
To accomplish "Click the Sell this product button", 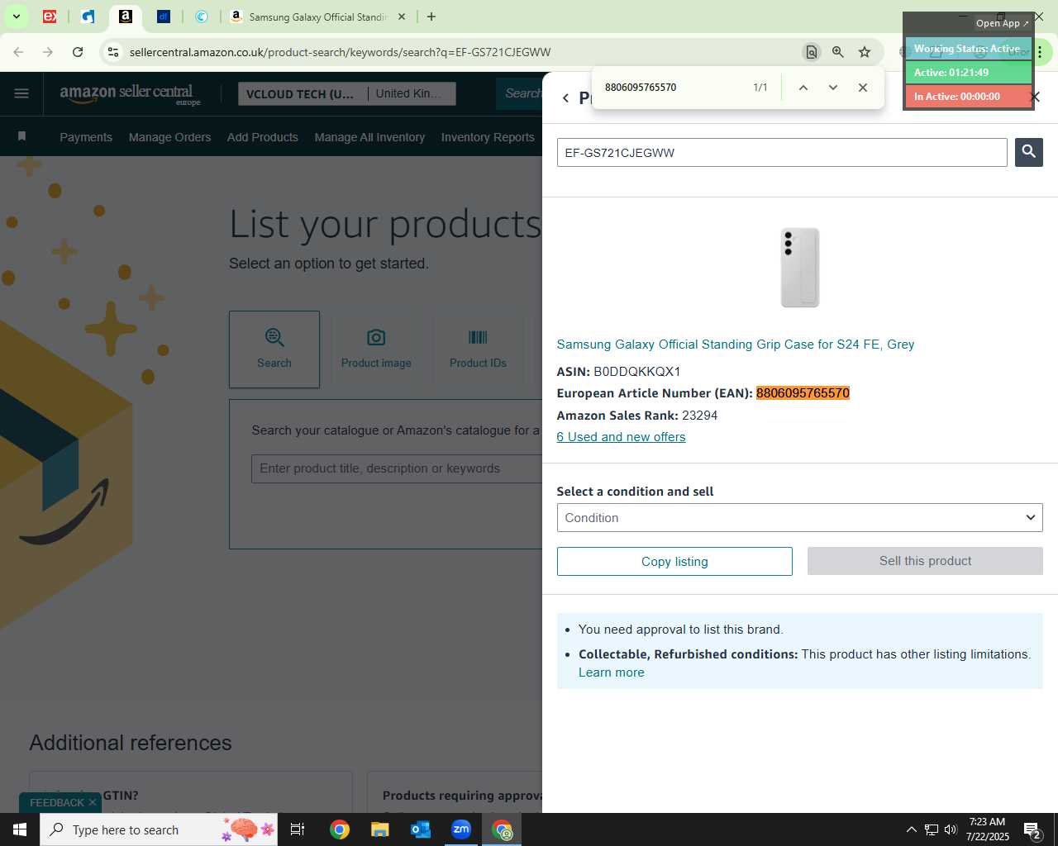I will [925, 561].
